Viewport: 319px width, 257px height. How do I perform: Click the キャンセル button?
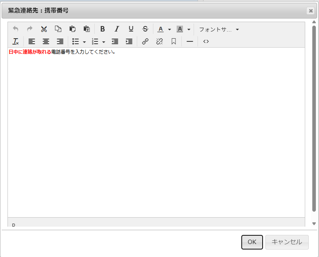click(287, 242)
